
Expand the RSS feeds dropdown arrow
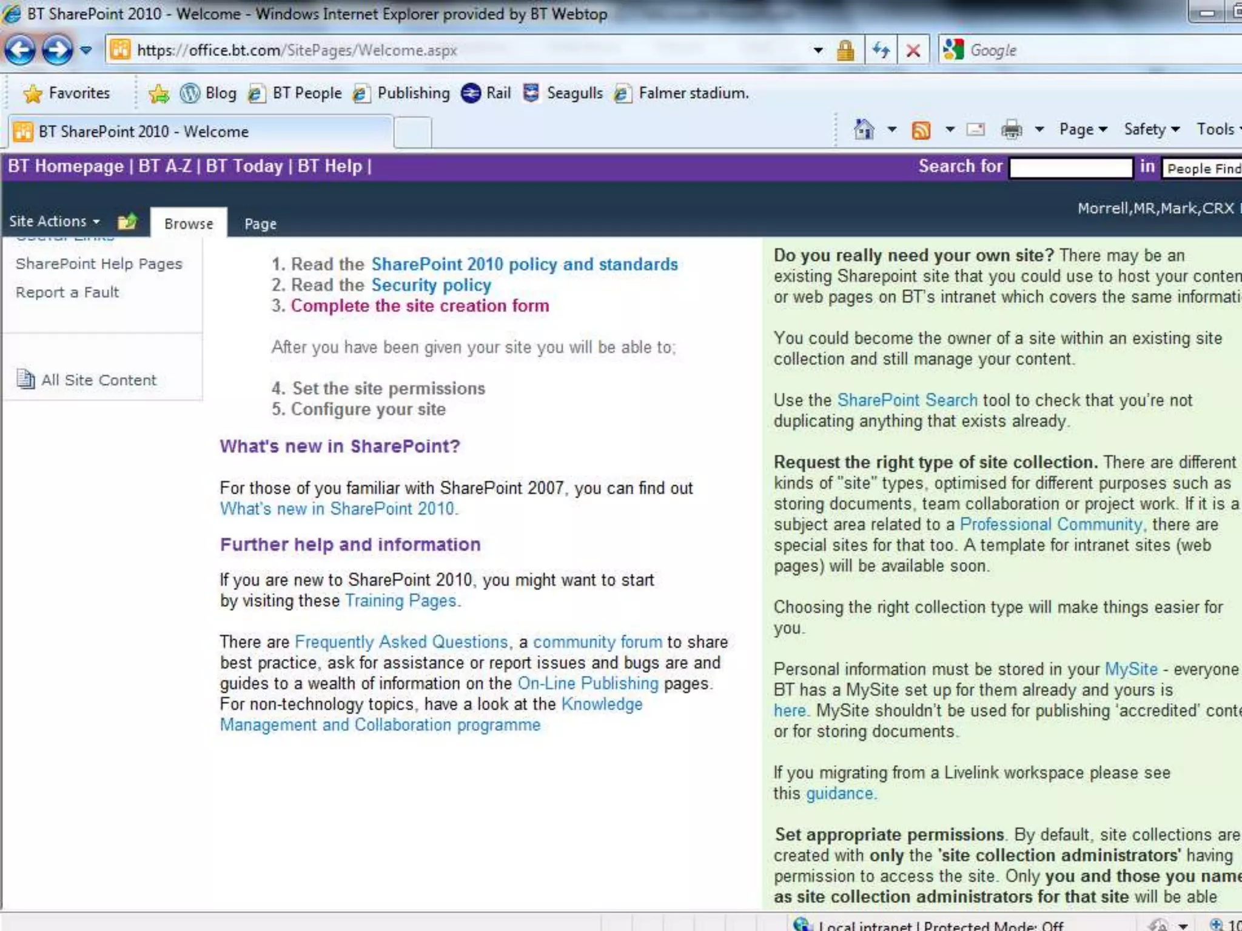pyautogui.click(x=950, y=129)
